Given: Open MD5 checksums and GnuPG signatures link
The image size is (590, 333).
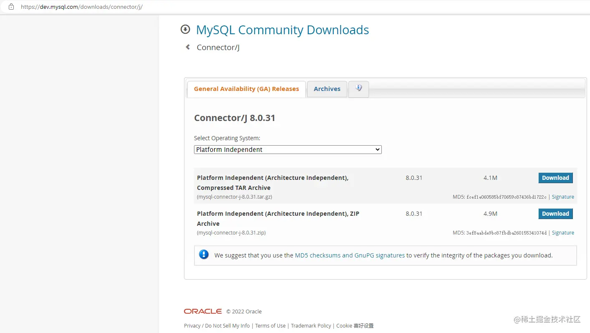Looking at the screenshot, I should tap(350, 255).
